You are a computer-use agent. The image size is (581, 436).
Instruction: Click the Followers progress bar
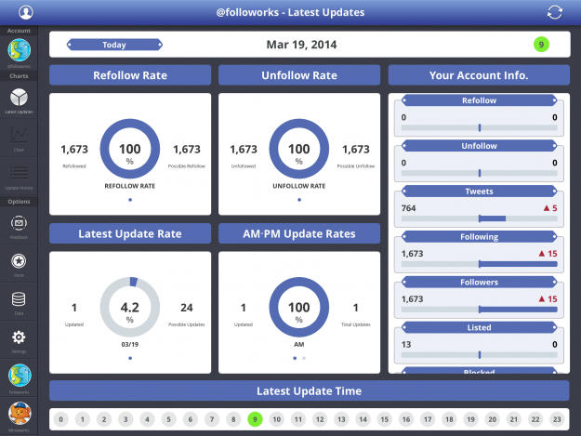(479, 310)
